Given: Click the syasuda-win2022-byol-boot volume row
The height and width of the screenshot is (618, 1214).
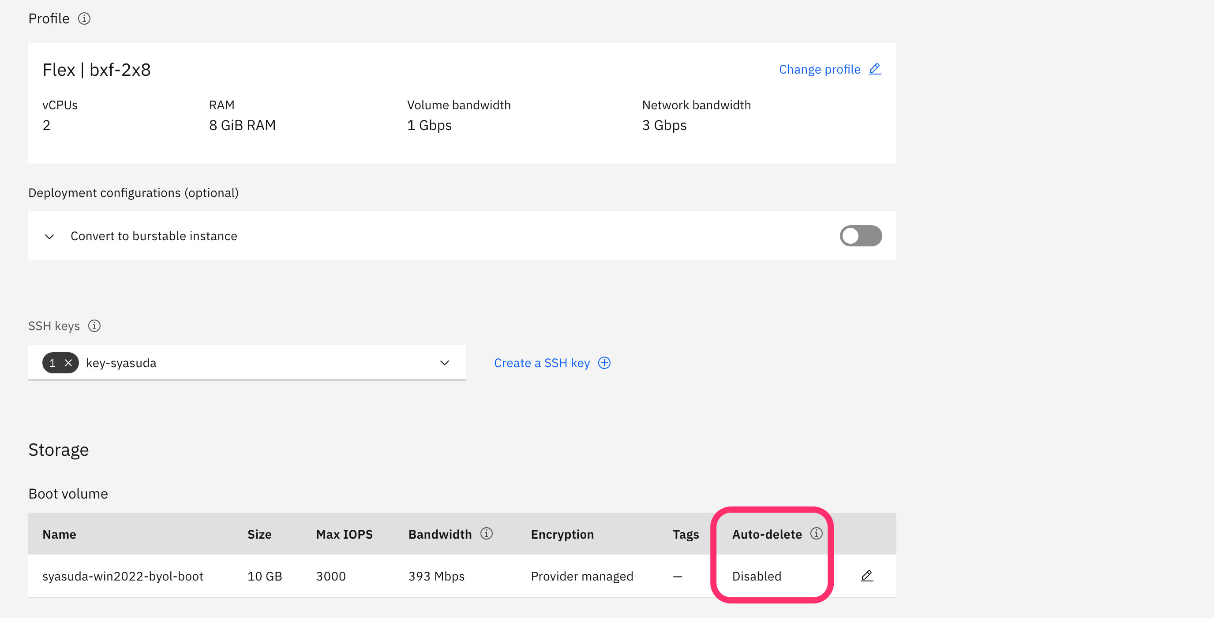Looking at the screenshot, I should pyautogui.click(x=123, y=576).
